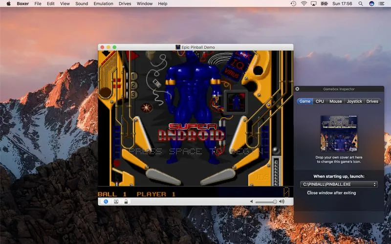Select the Game tab in Inspector
Image resolution: width=391 pixels, height=244 pixels.
(304, 102)
